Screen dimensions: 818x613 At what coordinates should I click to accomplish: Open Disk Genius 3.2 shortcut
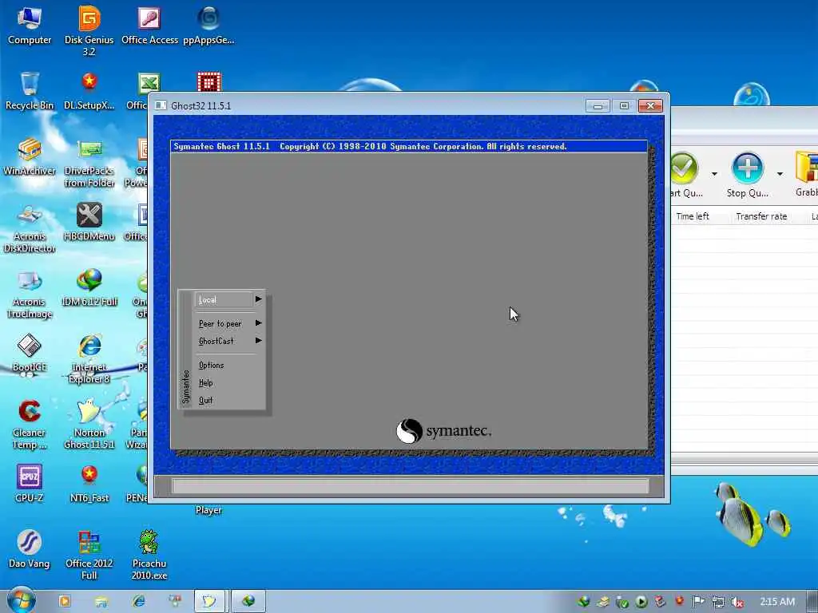point(89,30)
